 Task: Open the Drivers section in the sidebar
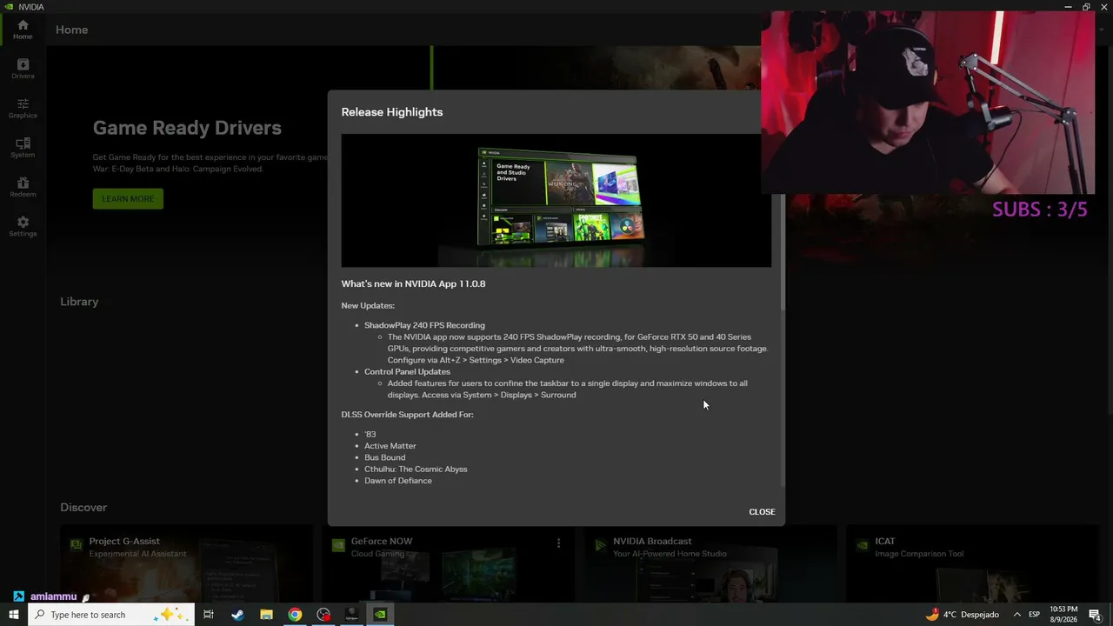click(x=23, y=69)
